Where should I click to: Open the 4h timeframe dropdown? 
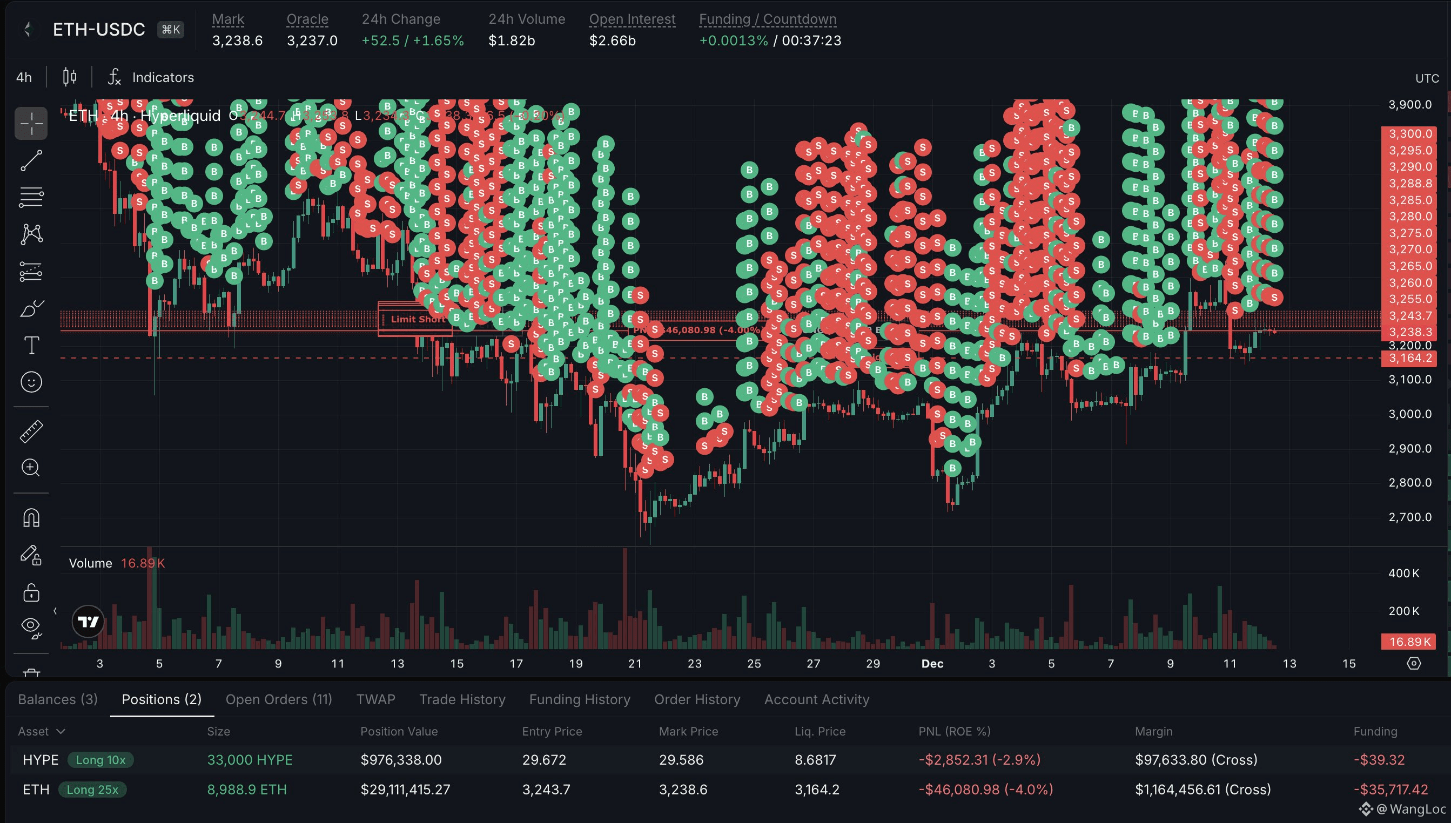click(24, 77)
